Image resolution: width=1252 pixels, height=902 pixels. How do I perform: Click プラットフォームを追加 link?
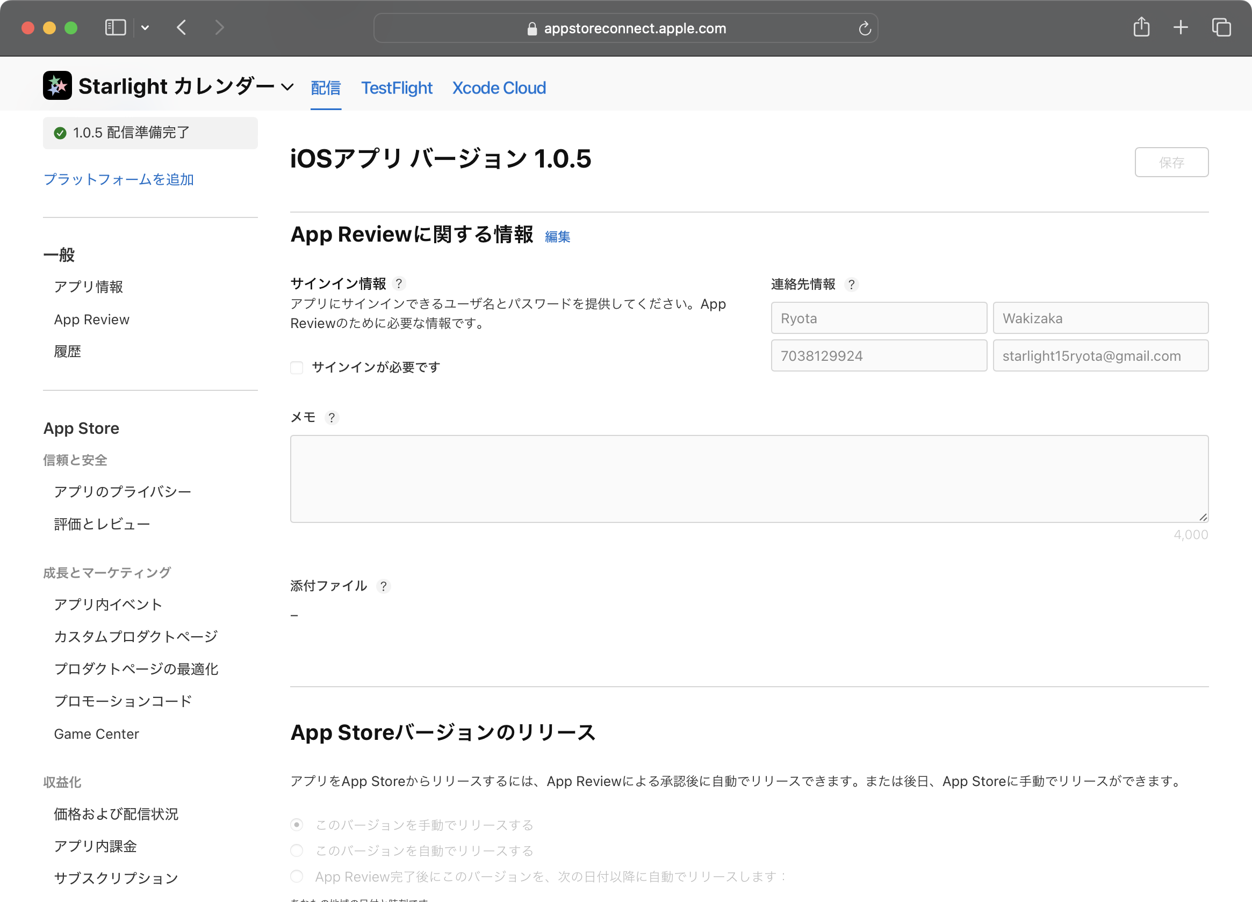pos(118,179)
